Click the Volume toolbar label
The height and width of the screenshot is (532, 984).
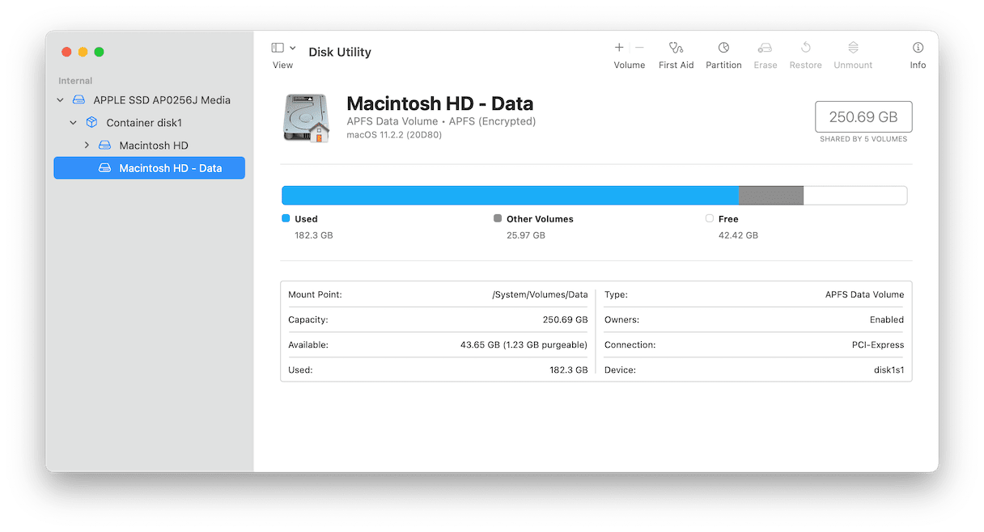click(630, 65)
